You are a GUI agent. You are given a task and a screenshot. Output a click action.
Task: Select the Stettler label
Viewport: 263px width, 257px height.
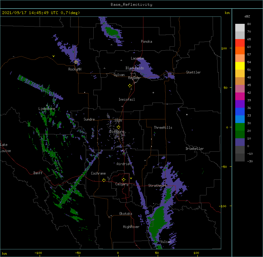point(193,72)
